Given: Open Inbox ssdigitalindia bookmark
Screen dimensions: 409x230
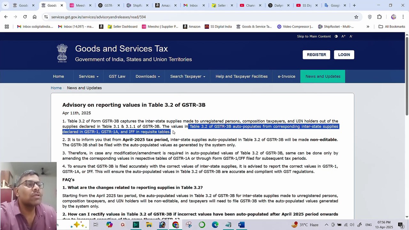Looking at the screenshot, I should [x=35, y=27].
